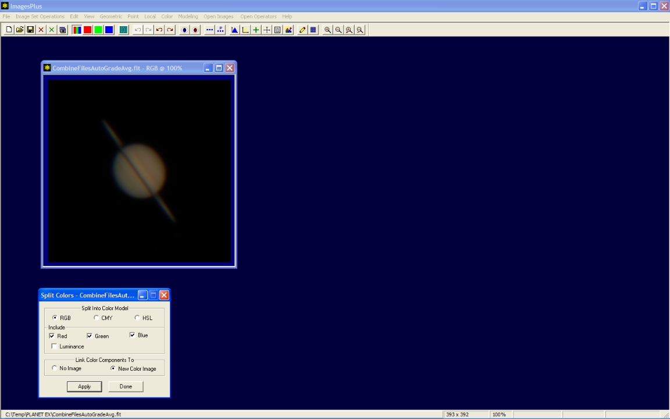Click the calculator list icon
Image resolution: width=670 pixels, height=419 pixels.
277,30
